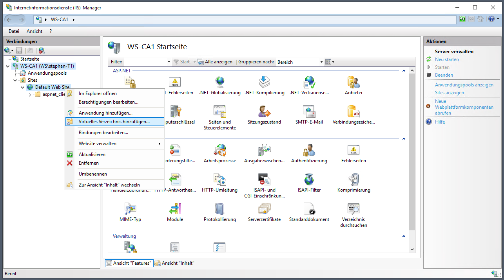Screen dimensions: 504x280
Task: Select Startseite in connections tree
Action: 30,59
